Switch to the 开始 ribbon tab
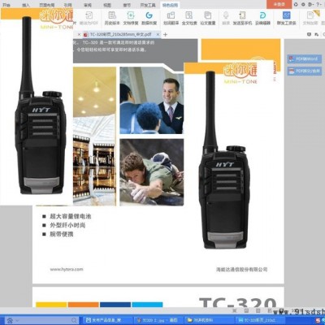 (x=6, y=5)
